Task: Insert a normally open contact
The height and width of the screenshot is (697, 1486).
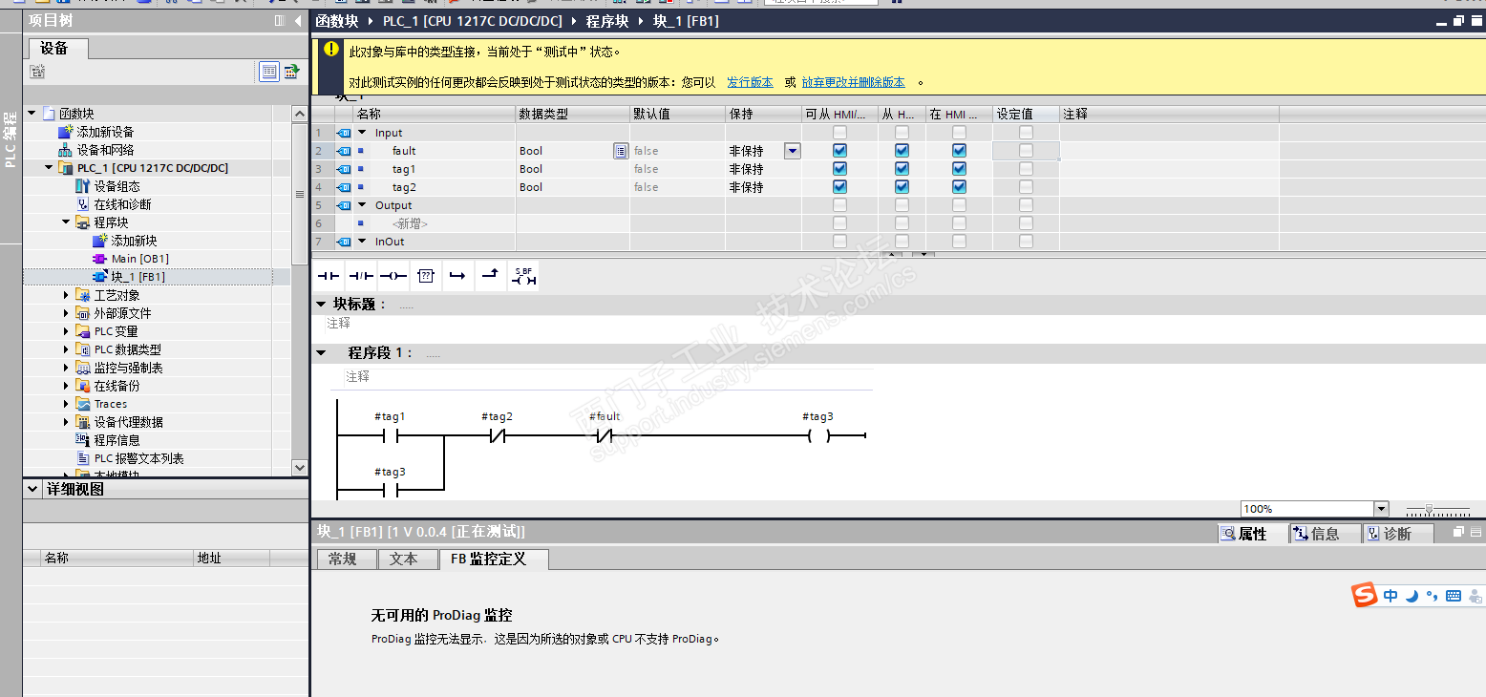Action: point(329,277)
